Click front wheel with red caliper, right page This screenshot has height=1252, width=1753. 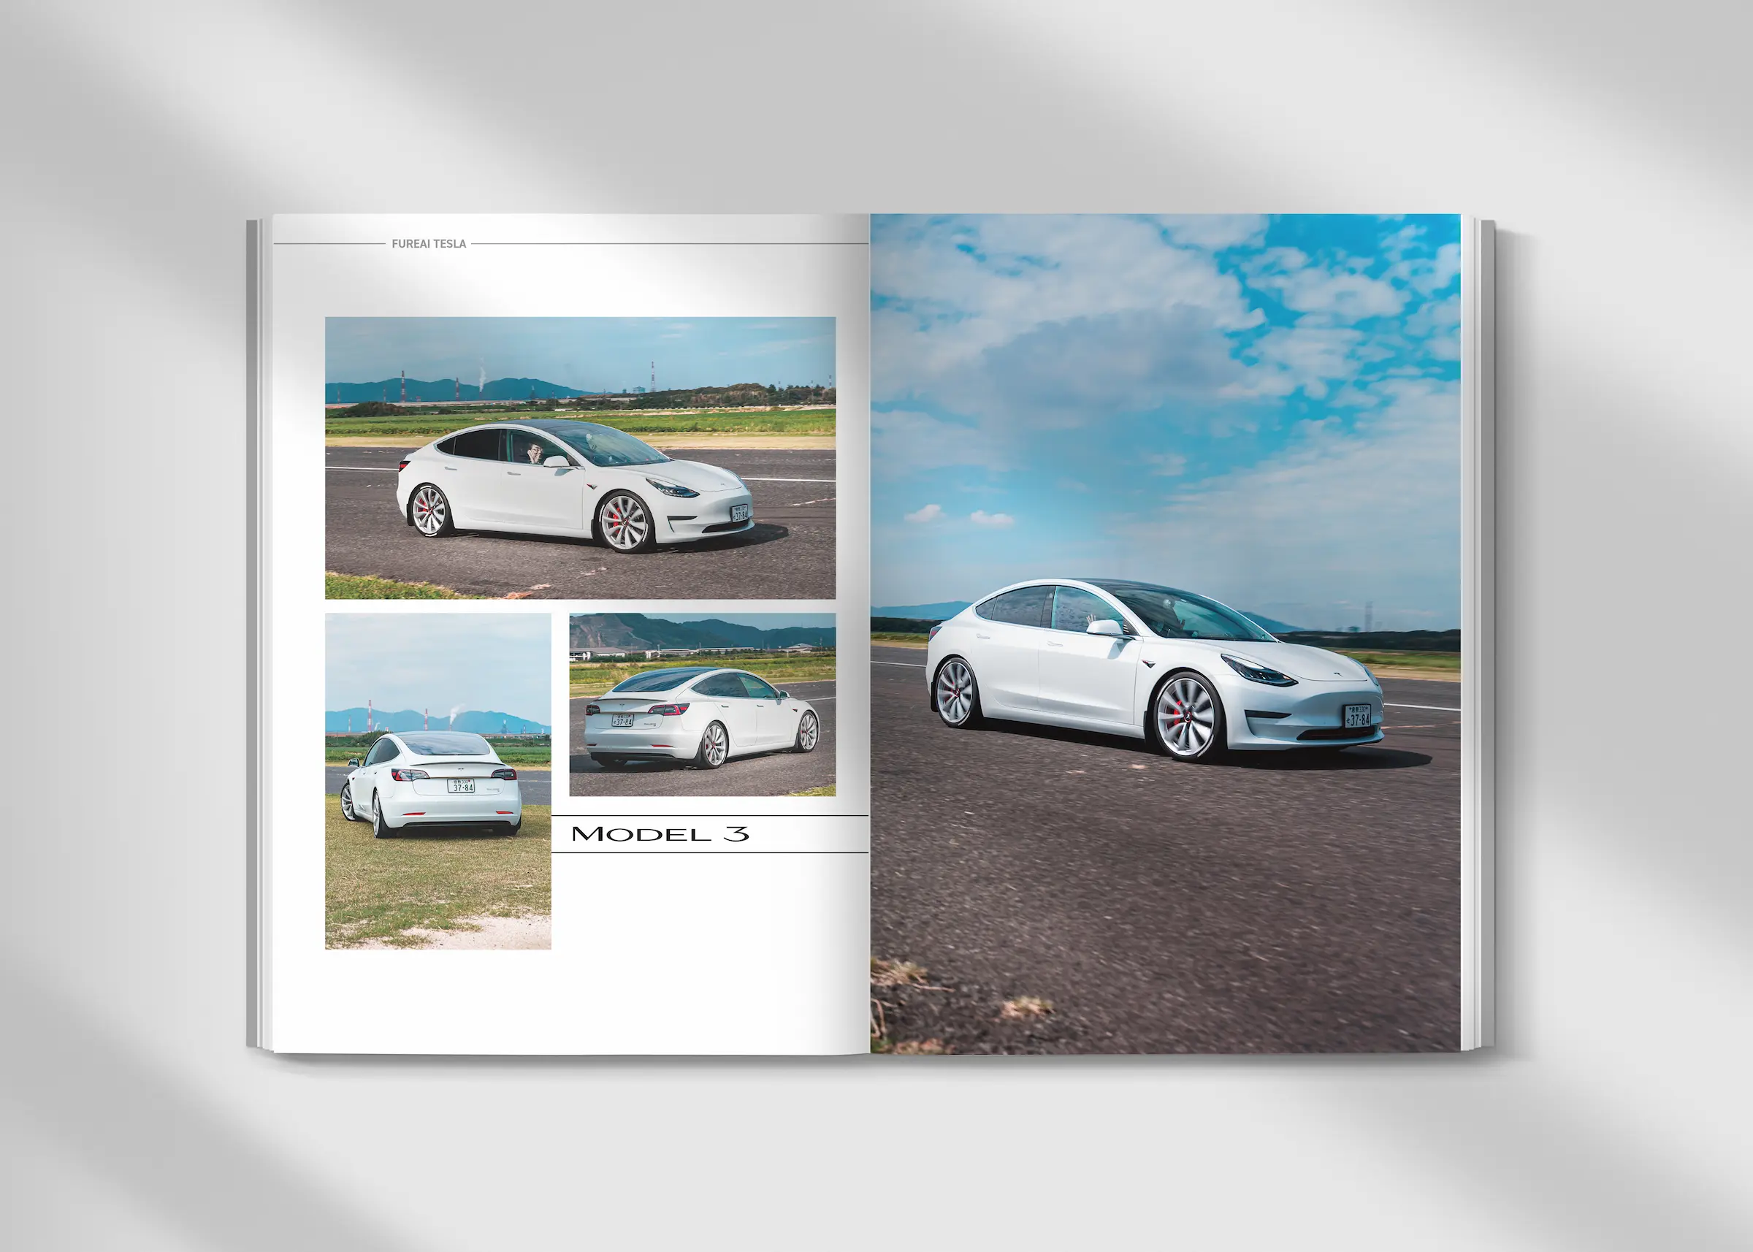click(x=1187, y=718)
